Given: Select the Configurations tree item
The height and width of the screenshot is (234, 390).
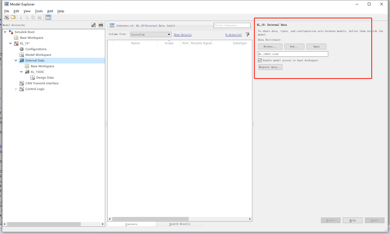Looking at the screenshot, I should pos(36,49).
